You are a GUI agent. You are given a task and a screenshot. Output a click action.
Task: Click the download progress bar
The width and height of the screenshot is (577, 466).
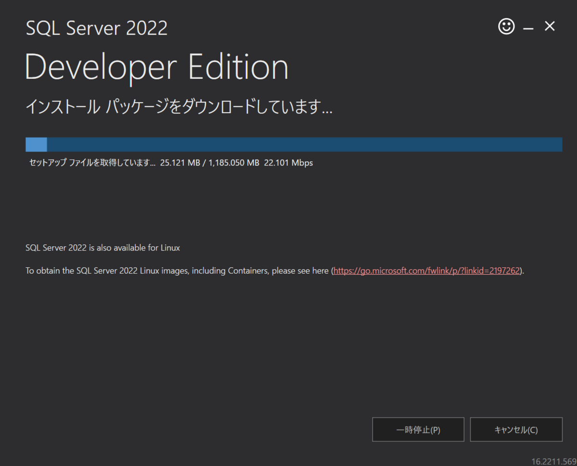pos(293,144)
